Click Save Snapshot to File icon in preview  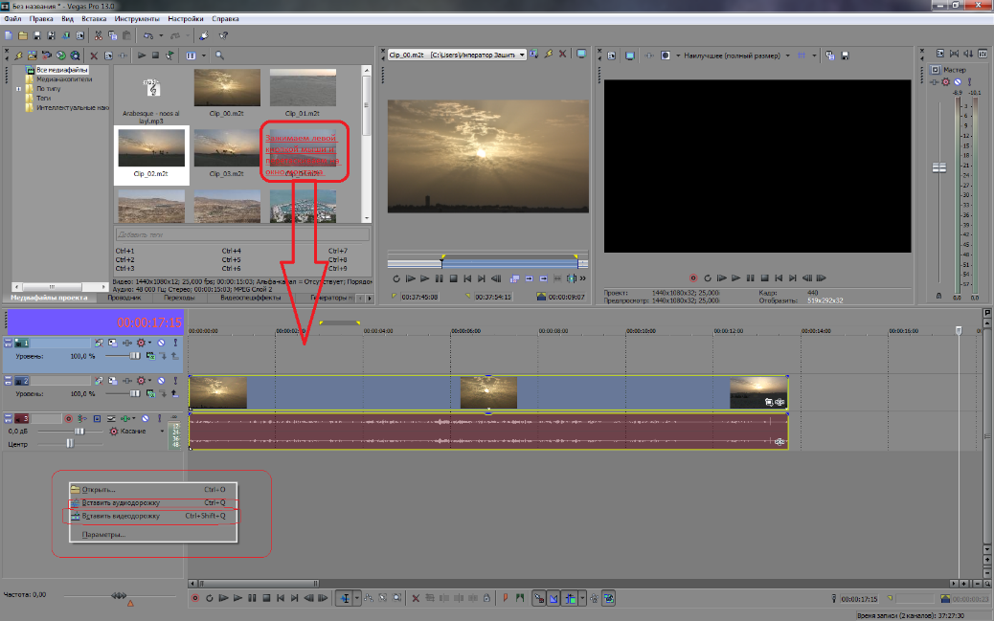click(845, 55)
